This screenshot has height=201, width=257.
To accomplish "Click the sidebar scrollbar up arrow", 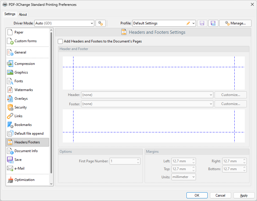I will 51,30.
